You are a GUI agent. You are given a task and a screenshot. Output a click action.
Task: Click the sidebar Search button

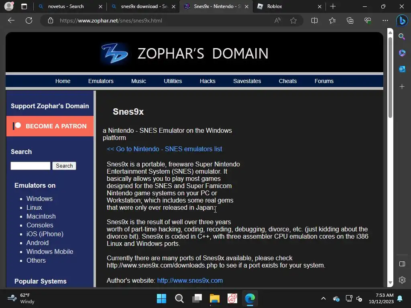pyautogui.click(x=64, y=166)
